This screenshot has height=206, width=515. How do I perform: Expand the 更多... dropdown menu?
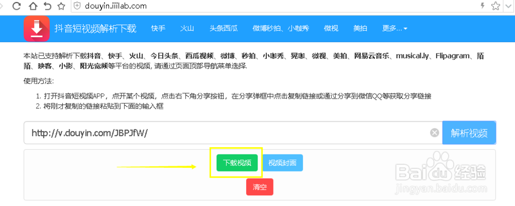click(395, 29)
